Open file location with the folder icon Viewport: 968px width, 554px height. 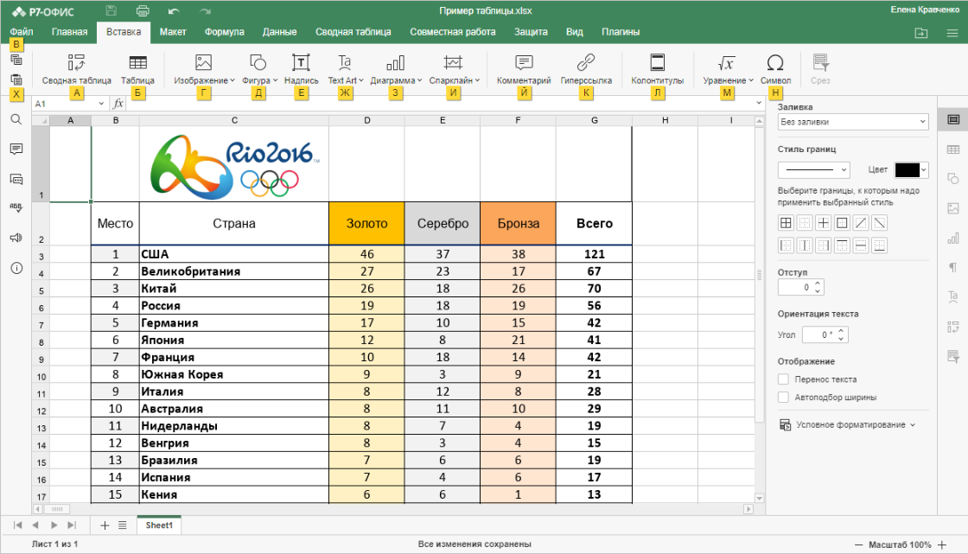point(921,33)
